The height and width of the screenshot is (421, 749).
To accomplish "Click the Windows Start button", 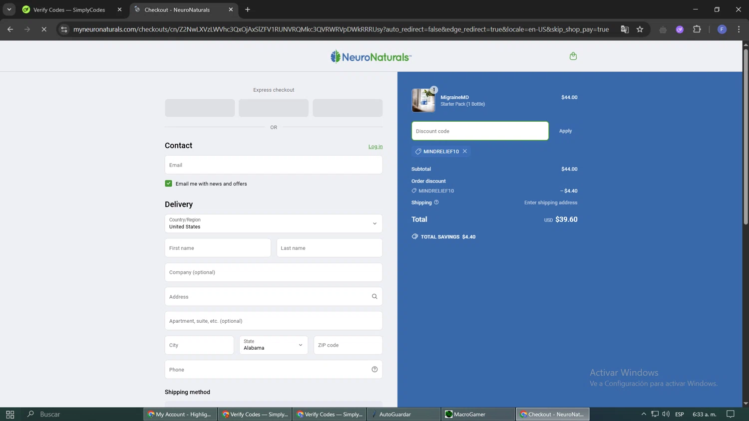I will coord(10,414).
